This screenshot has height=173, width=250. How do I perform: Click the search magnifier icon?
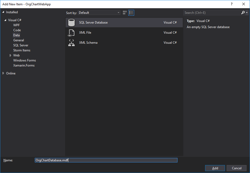[243, 12]
